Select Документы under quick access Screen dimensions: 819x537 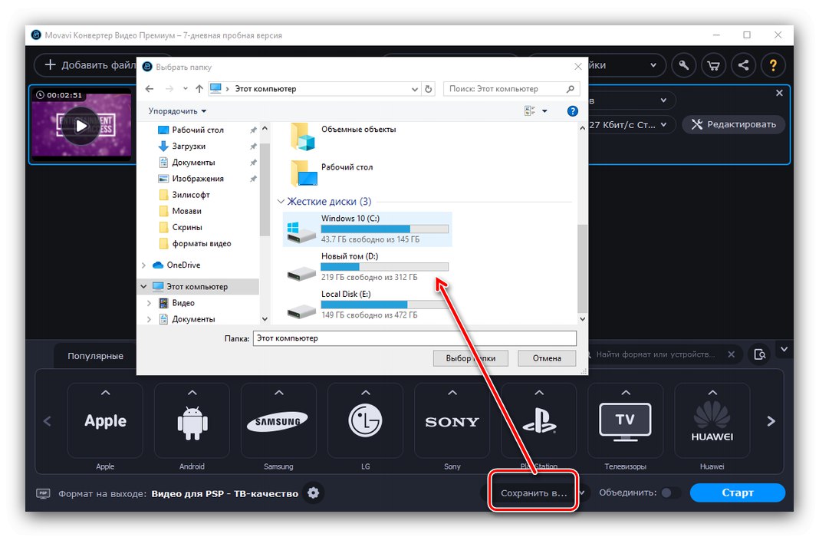tap(193, 163)
